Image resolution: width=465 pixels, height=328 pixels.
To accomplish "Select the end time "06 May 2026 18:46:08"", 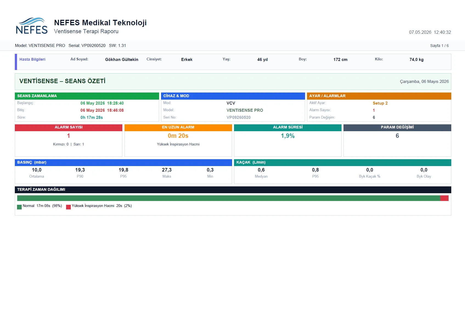I will pos(102,110).
